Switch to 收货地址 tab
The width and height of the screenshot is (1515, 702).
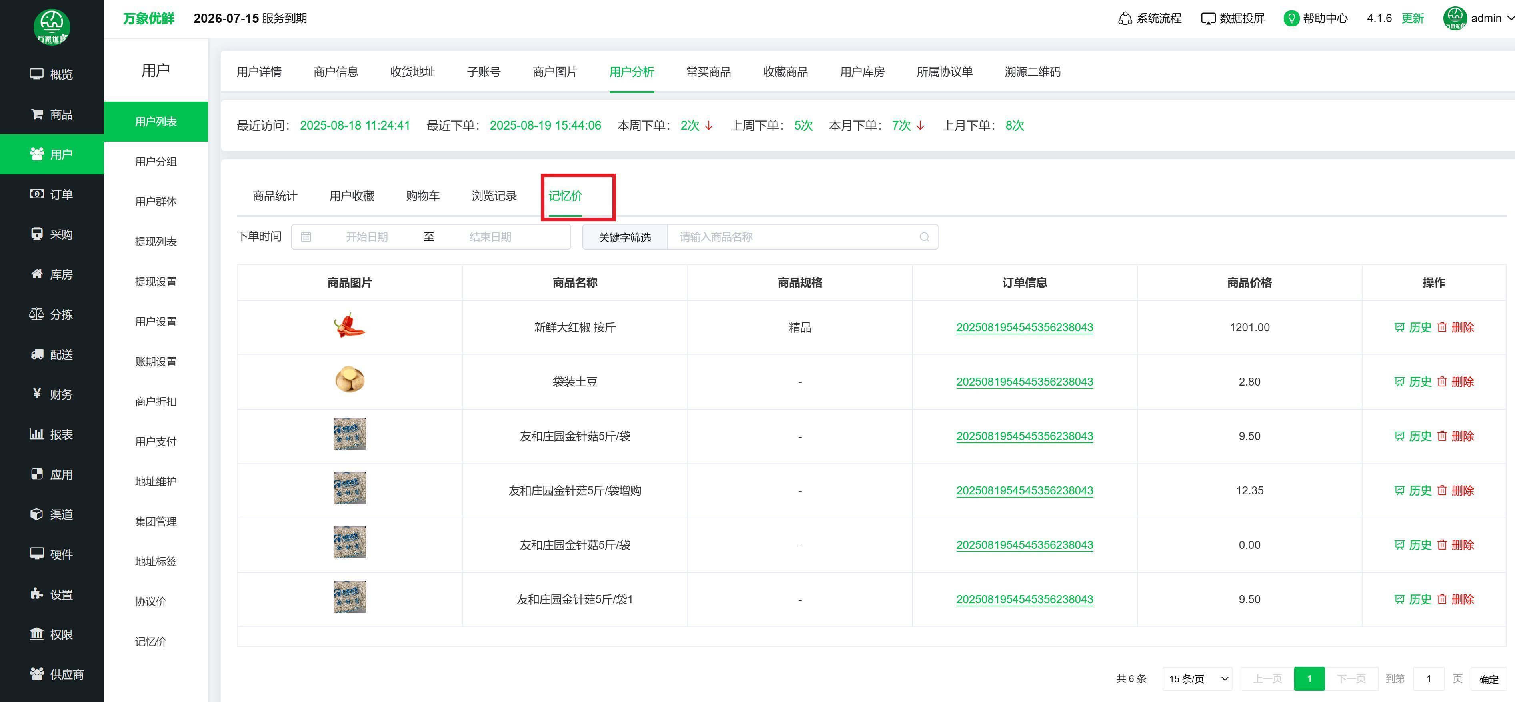click(412, 72)
